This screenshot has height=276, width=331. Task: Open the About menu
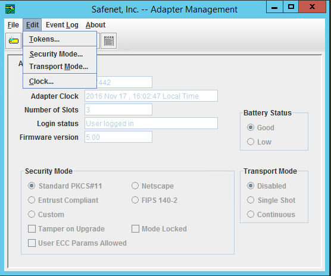coord(95,25)
